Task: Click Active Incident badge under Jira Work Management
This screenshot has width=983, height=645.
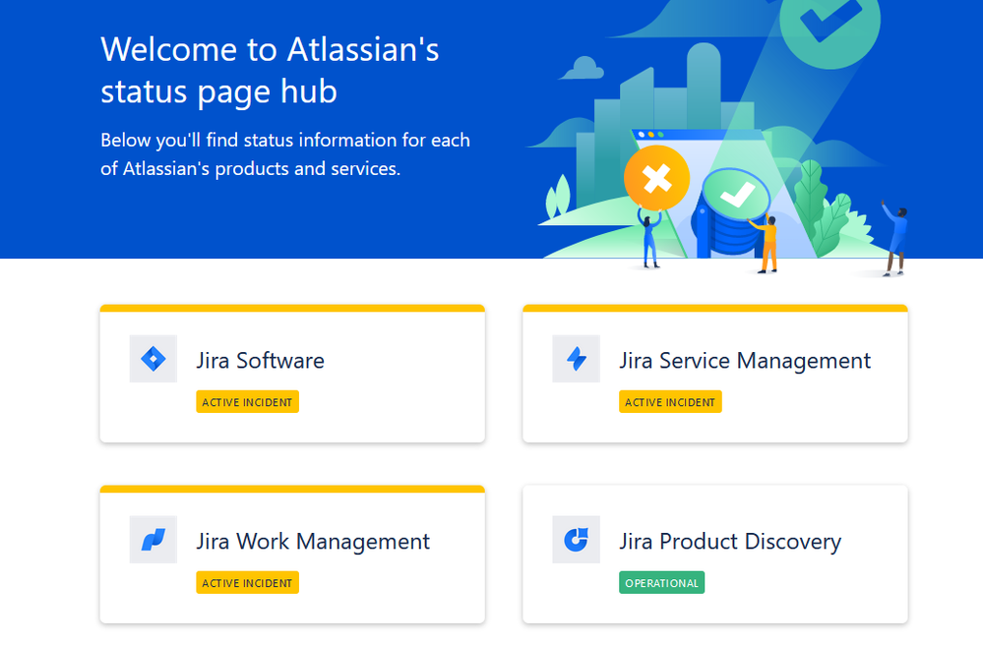Action: 248,583
